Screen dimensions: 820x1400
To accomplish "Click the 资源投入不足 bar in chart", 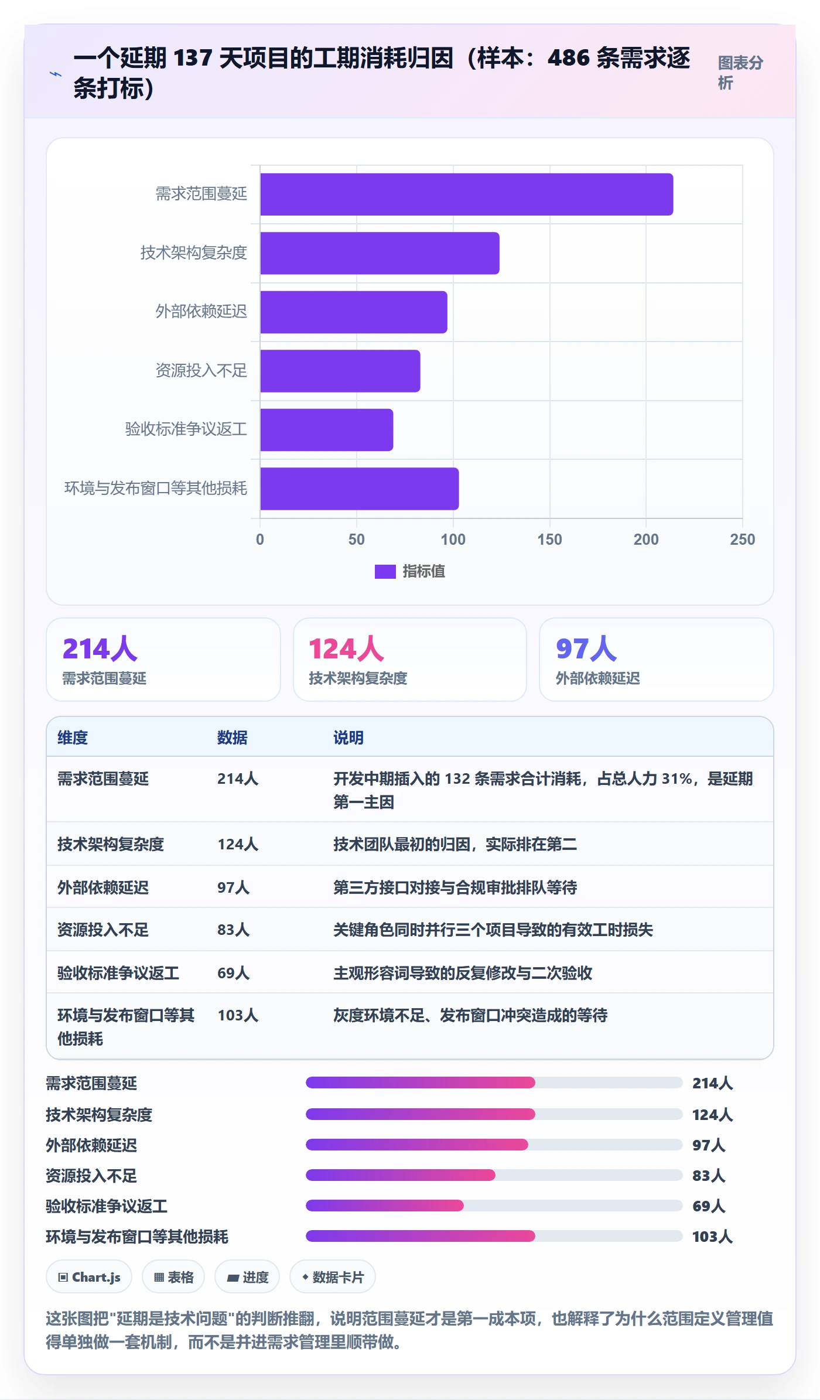I will 340,371.
